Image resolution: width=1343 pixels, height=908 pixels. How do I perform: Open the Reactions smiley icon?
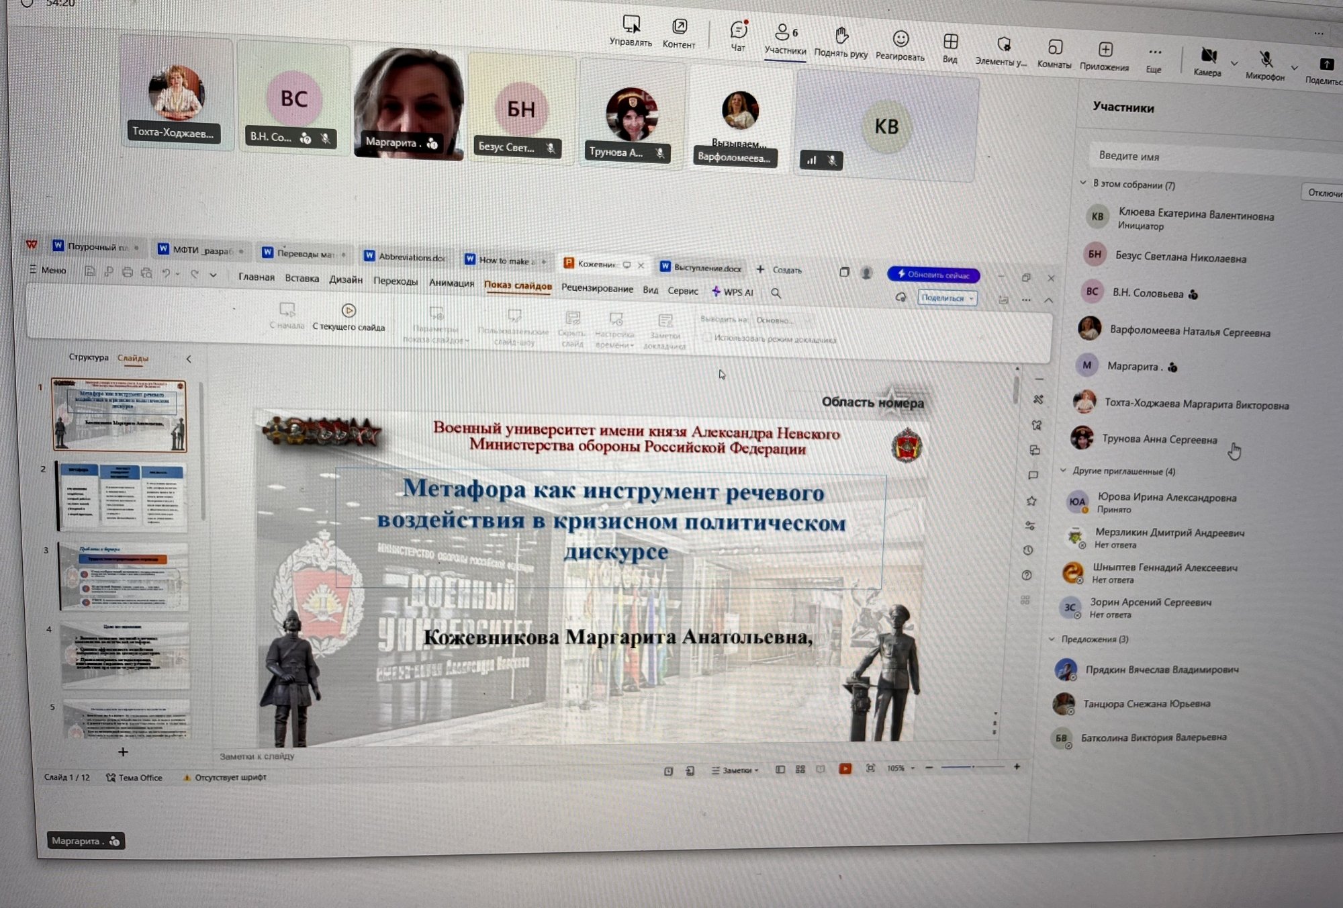[x=900, y=39]
